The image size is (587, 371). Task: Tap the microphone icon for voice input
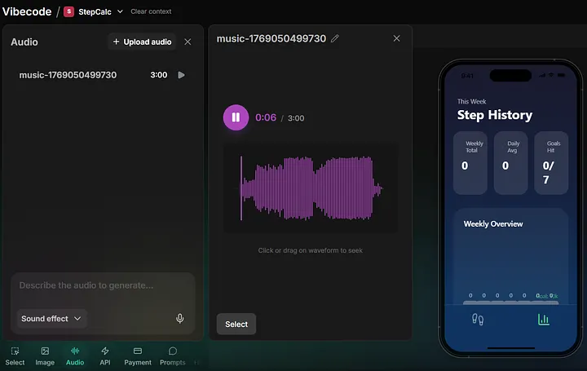pos(179,318)
